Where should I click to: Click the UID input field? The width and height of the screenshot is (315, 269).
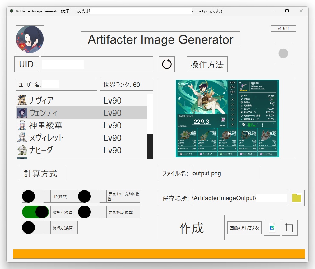coord(97,64)
